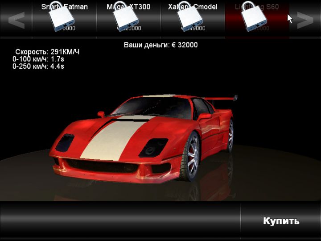Click the padlock on the Cmodel car
Image resolution: width=321 pixels, height=241 pixels.
(191, 18)
